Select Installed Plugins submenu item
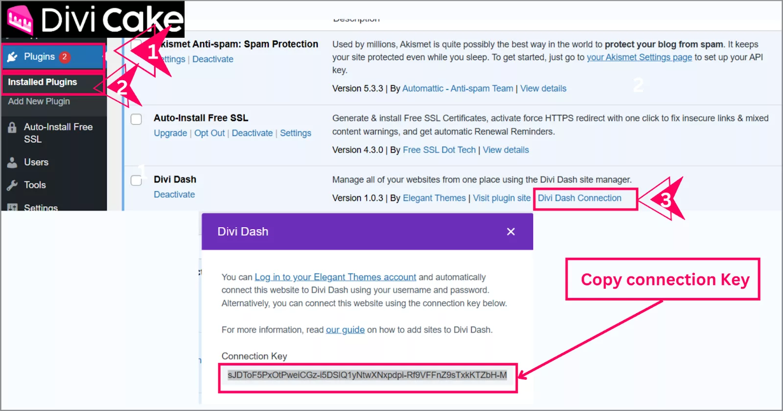783x411 pixels. [43, 82]
